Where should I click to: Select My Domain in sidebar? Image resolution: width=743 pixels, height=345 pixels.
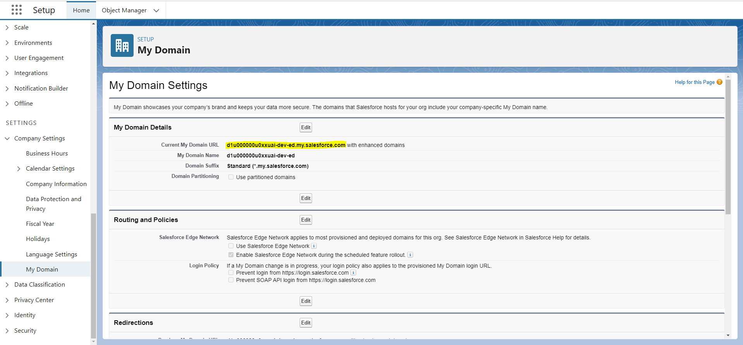[x=46, y=269]
